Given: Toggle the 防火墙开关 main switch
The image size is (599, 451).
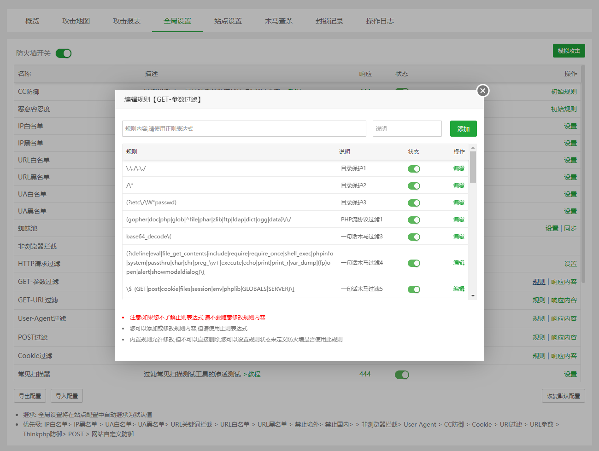Looking at the screenshot, I should (64, 53).
